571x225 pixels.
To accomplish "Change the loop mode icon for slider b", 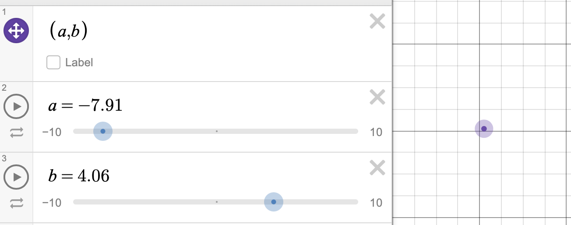I will click(x=16, y=203).
